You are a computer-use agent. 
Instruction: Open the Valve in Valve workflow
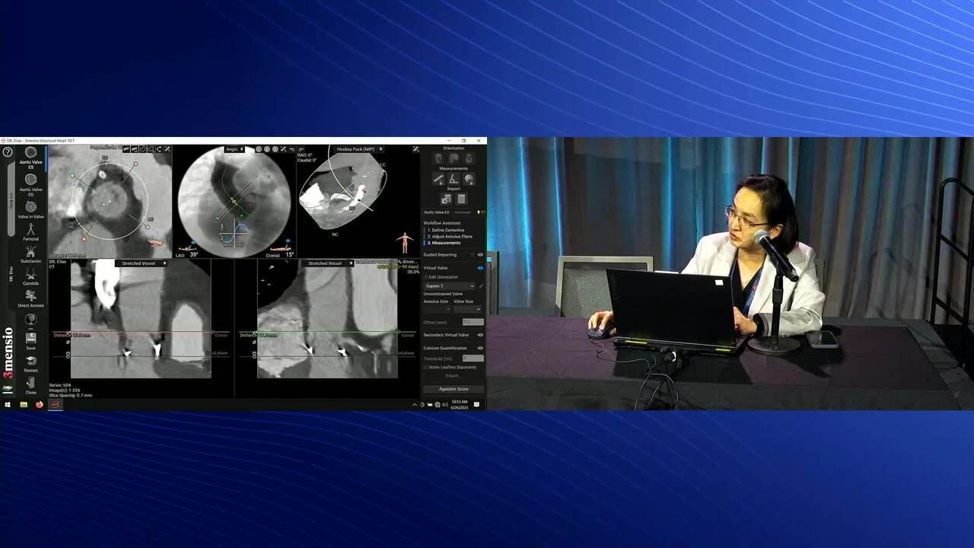(31, 208)
